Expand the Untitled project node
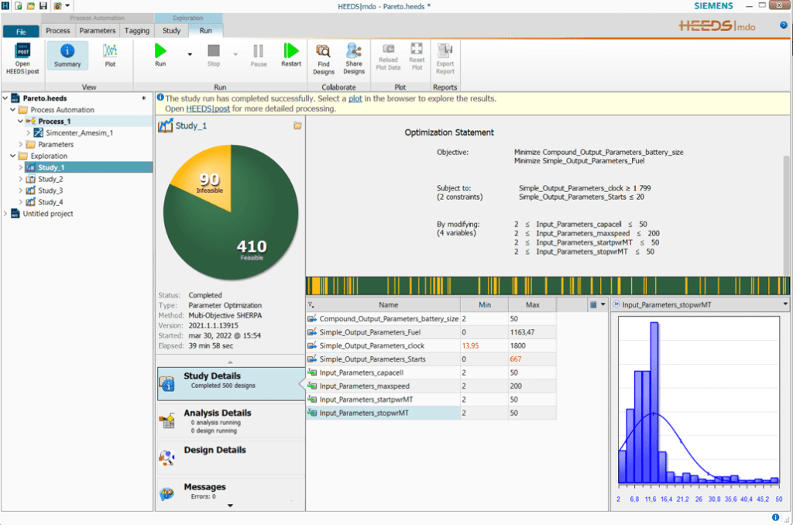This screenshot has height=525, width=793. pos(5,213)
